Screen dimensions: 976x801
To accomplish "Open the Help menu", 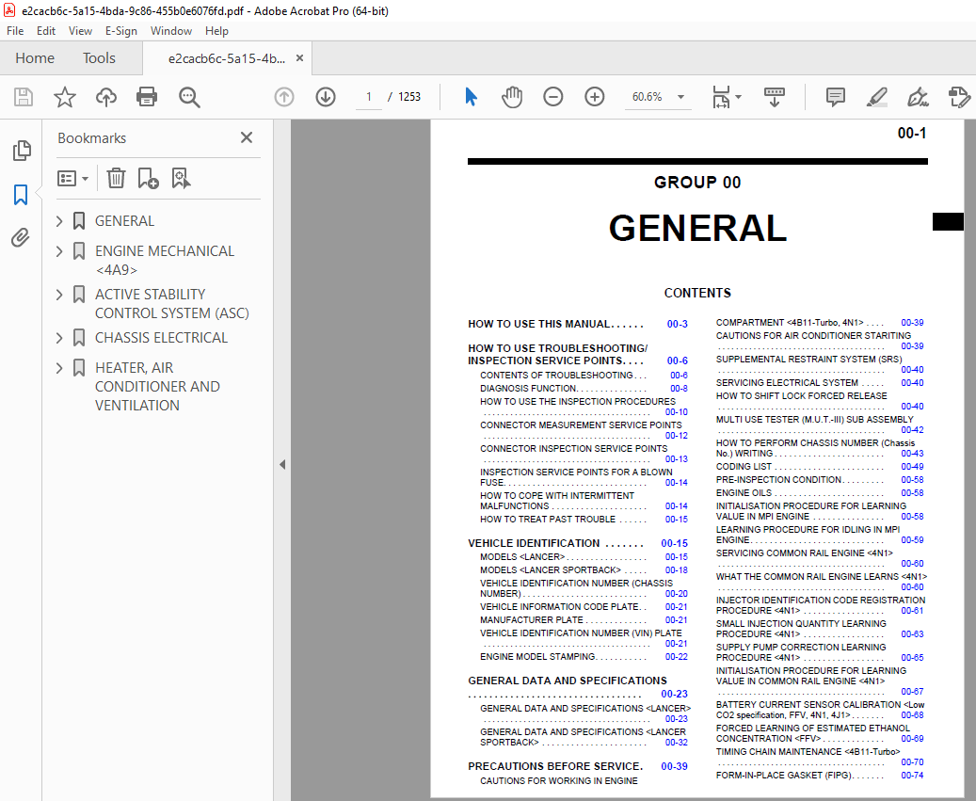I will point(216,31).
